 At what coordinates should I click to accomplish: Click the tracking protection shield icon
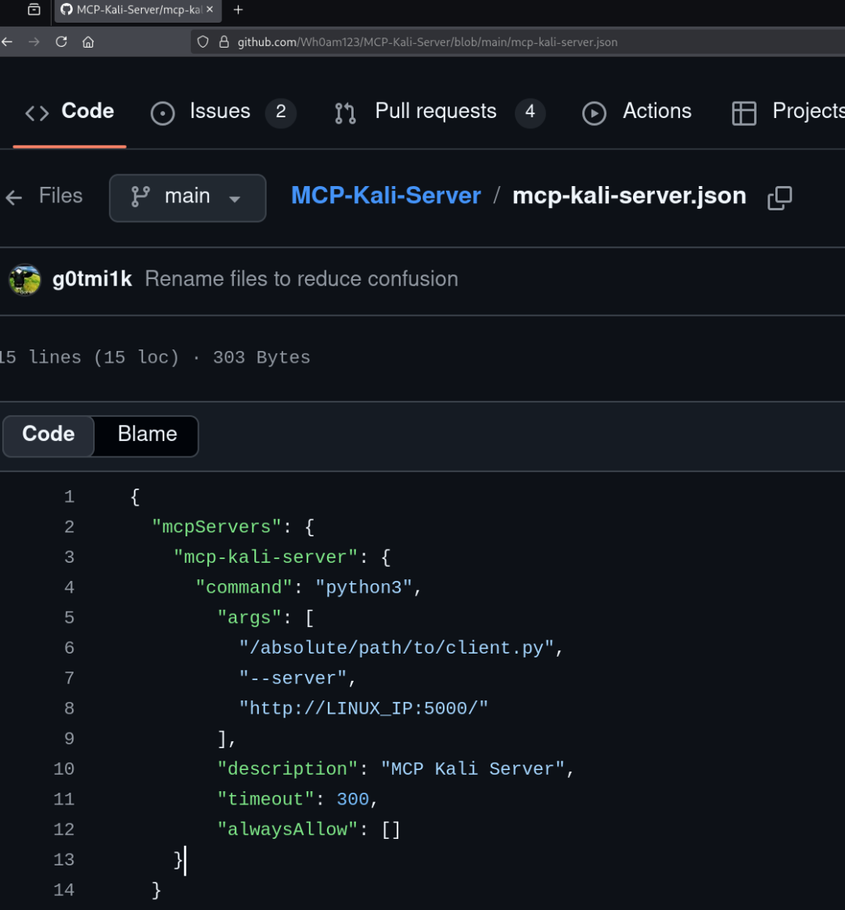point(203,41)
